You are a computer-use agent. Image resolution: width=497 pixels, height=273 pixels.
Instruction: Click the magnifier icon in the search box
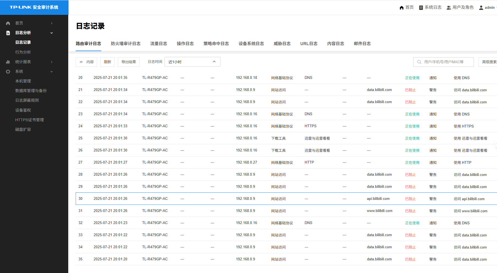419,62
